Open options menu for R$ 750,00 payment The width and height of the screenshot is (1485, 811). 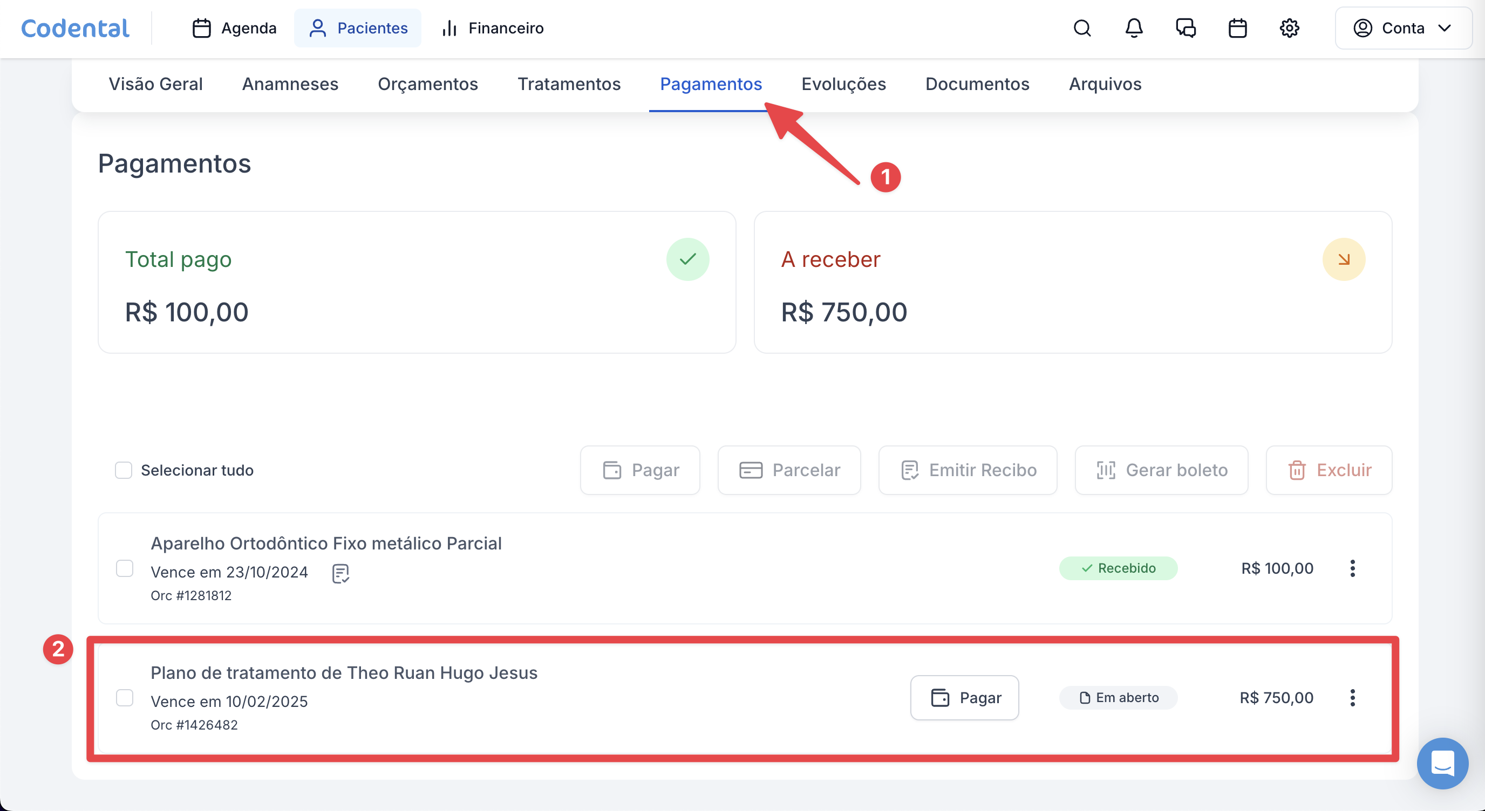(x=1352, y=698)
